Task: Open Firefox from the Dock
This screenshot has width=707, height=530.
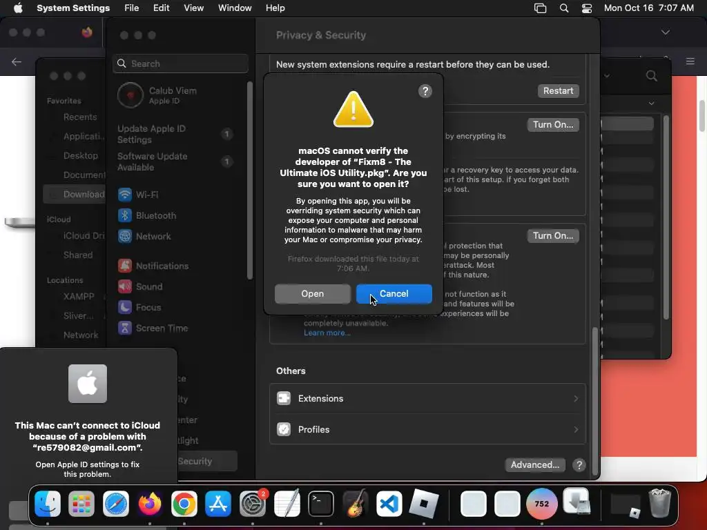Action: coord(150,504)
